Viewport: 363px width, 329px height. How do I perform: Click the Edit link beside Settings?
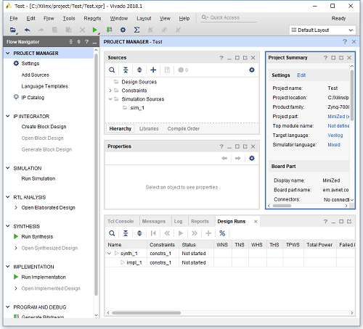[x=301, y=75]
